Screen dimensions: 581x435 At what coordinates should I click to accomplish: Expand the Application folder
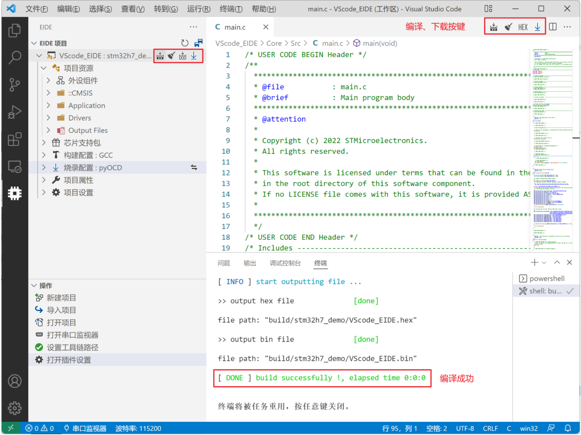pos(48,105)
